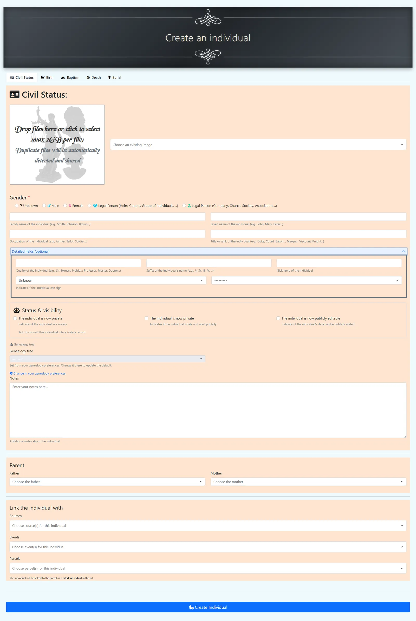Click the 'Additional notes about the individual' text
416x621 pixels.
pos(35,441)
